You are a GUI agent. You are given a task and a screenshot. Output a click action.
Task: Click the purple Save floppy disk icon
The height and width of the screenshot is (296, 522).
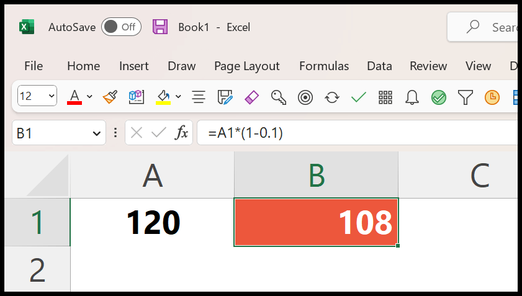[x=160, y=27]
